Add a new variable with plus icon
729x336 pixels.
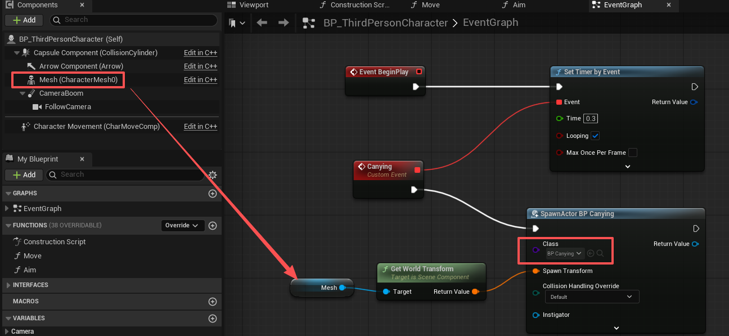(x=213, y=319)
